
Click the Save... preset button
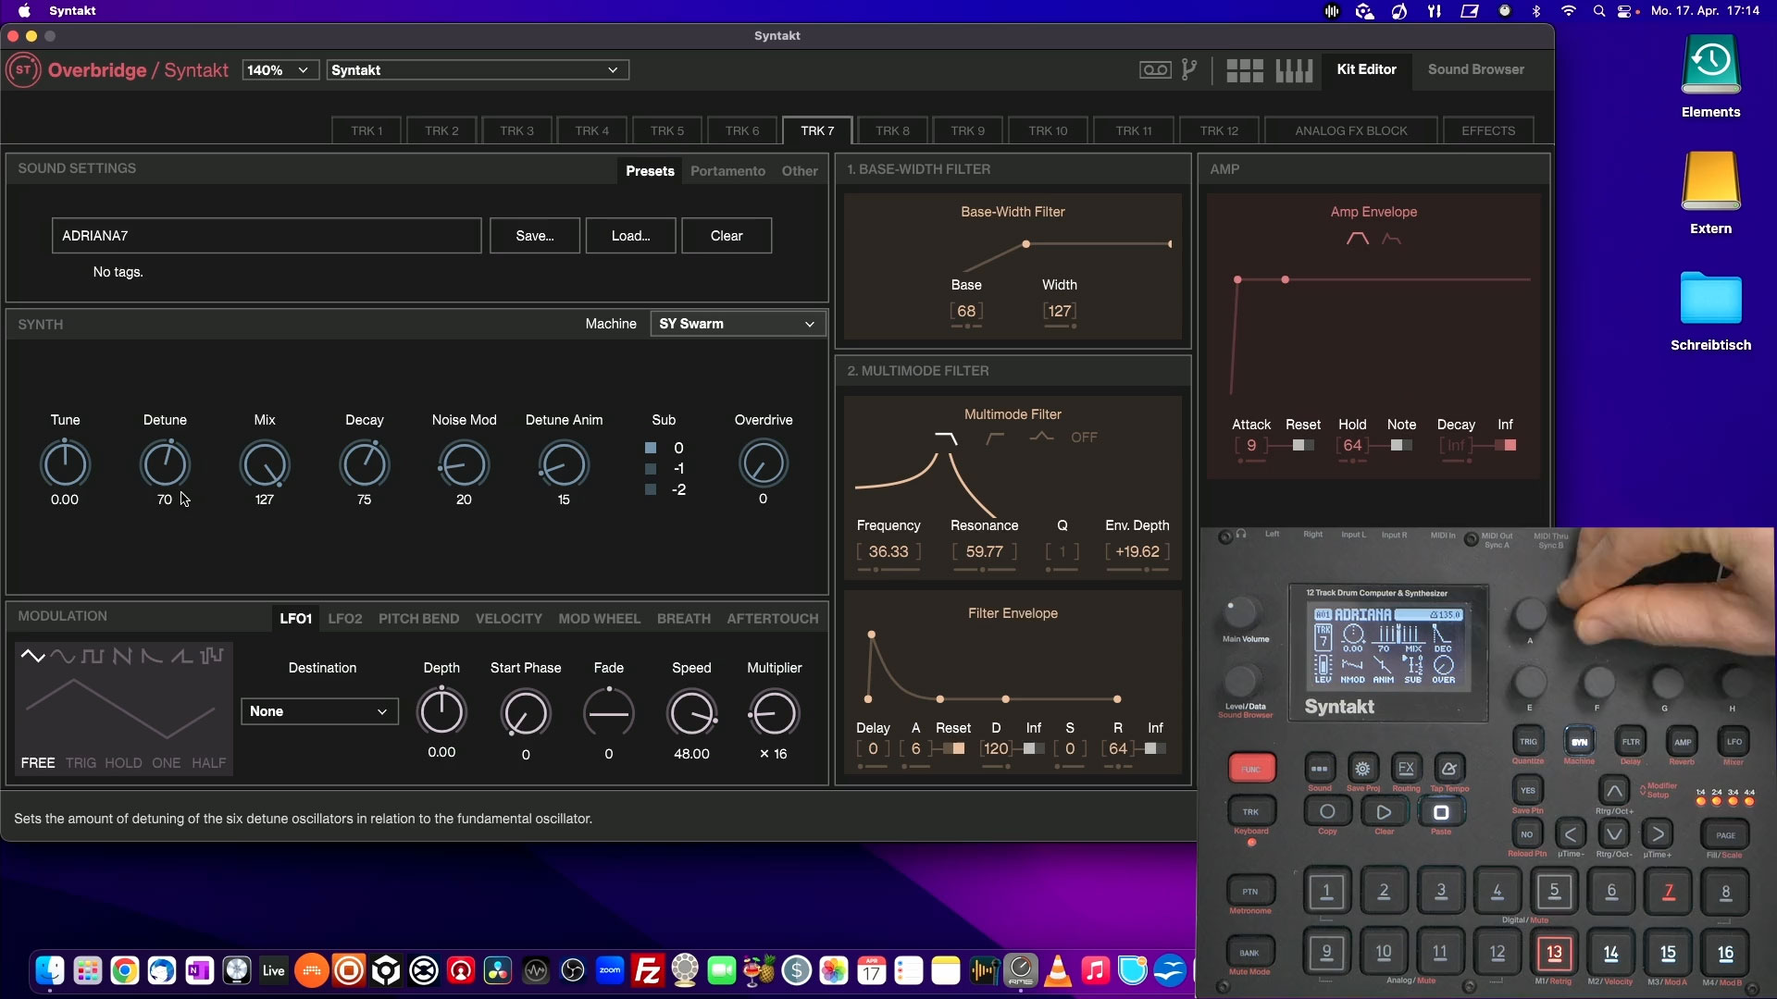(535, 236)
